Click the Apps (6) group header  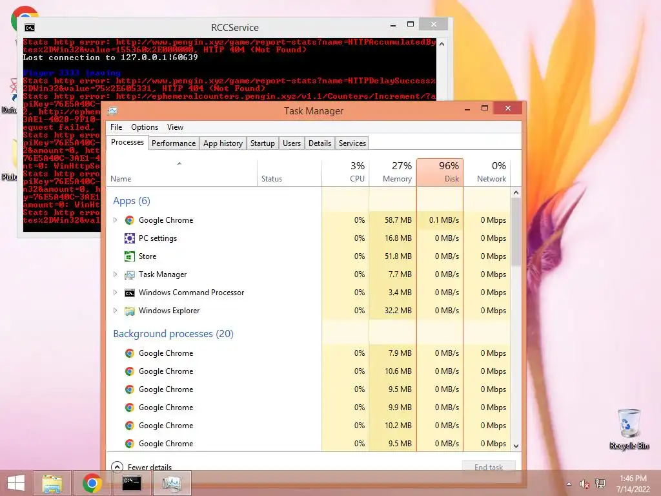[x=132, y=201]
